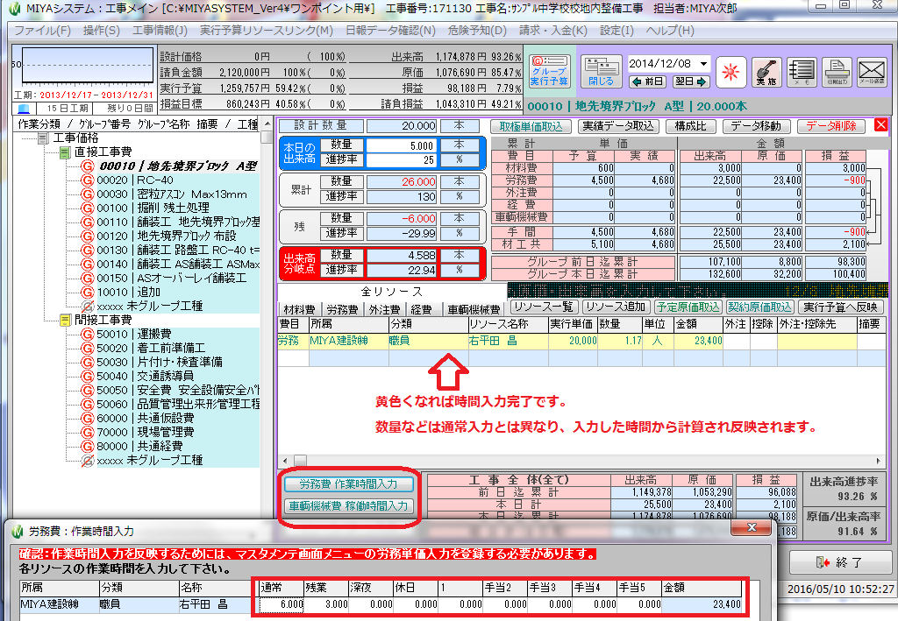Click the リソース追加 button
The height and width of the screenshot is (621, 898).
616,307
